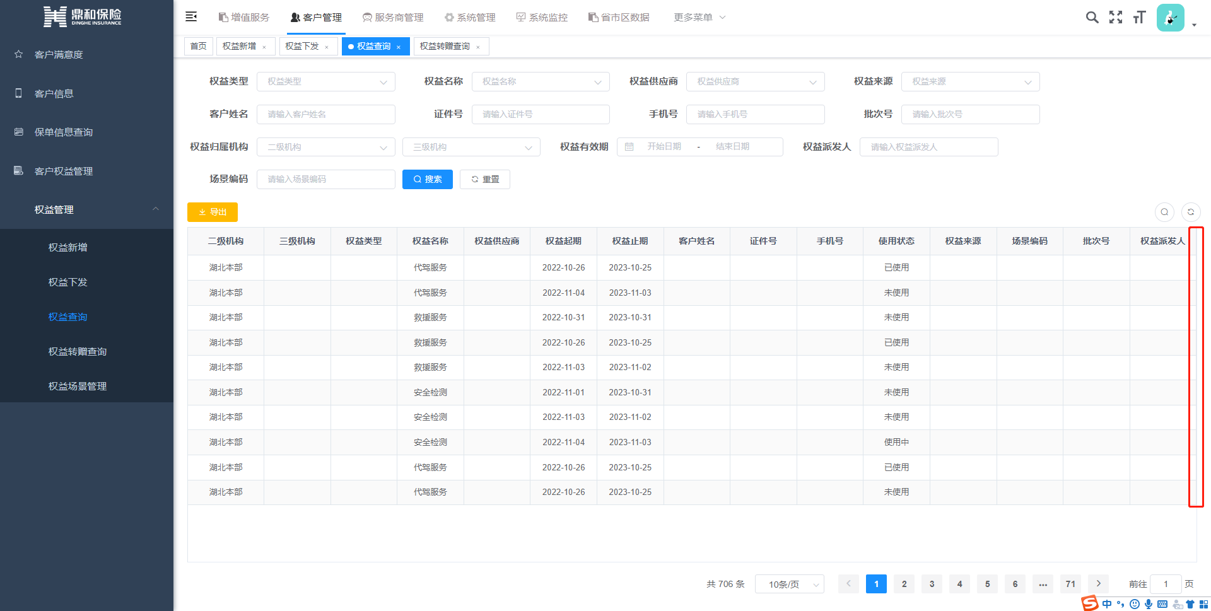The width and height of the screenshot is (1211, 611).
Task: Focus the 手机号 input field
Action: pos(756,114)
